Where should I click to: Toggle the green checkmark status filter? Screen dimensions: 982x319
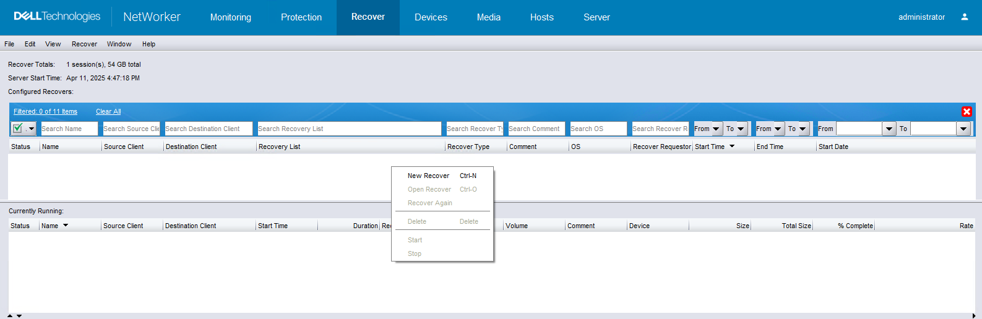click(18, 129)
